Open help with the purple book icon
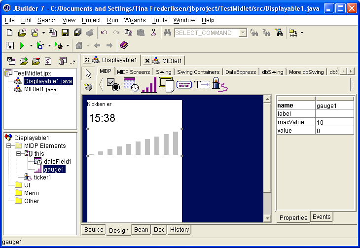Image resolution: width=360 pixels, height=248 pixels. [x=123, y=45]
